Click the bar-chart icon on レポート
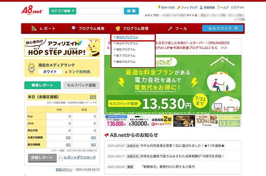 click(34, 28)
